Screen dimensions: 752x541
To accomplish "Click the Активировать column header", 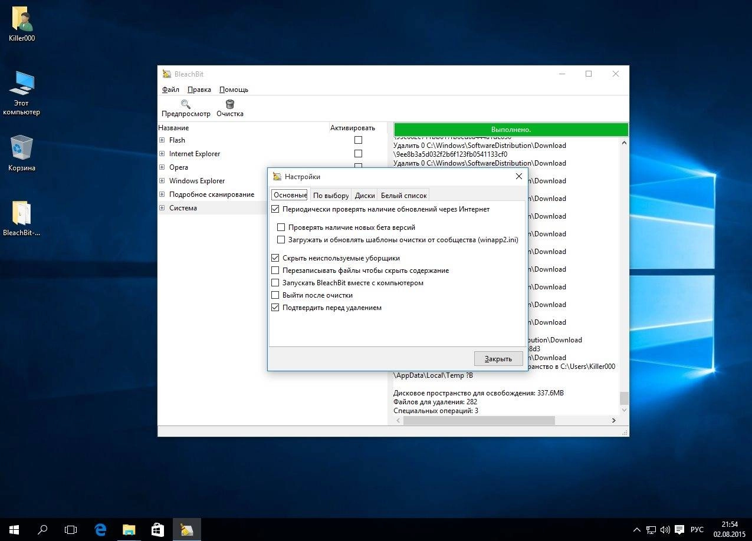I will [x=357, y=128].
